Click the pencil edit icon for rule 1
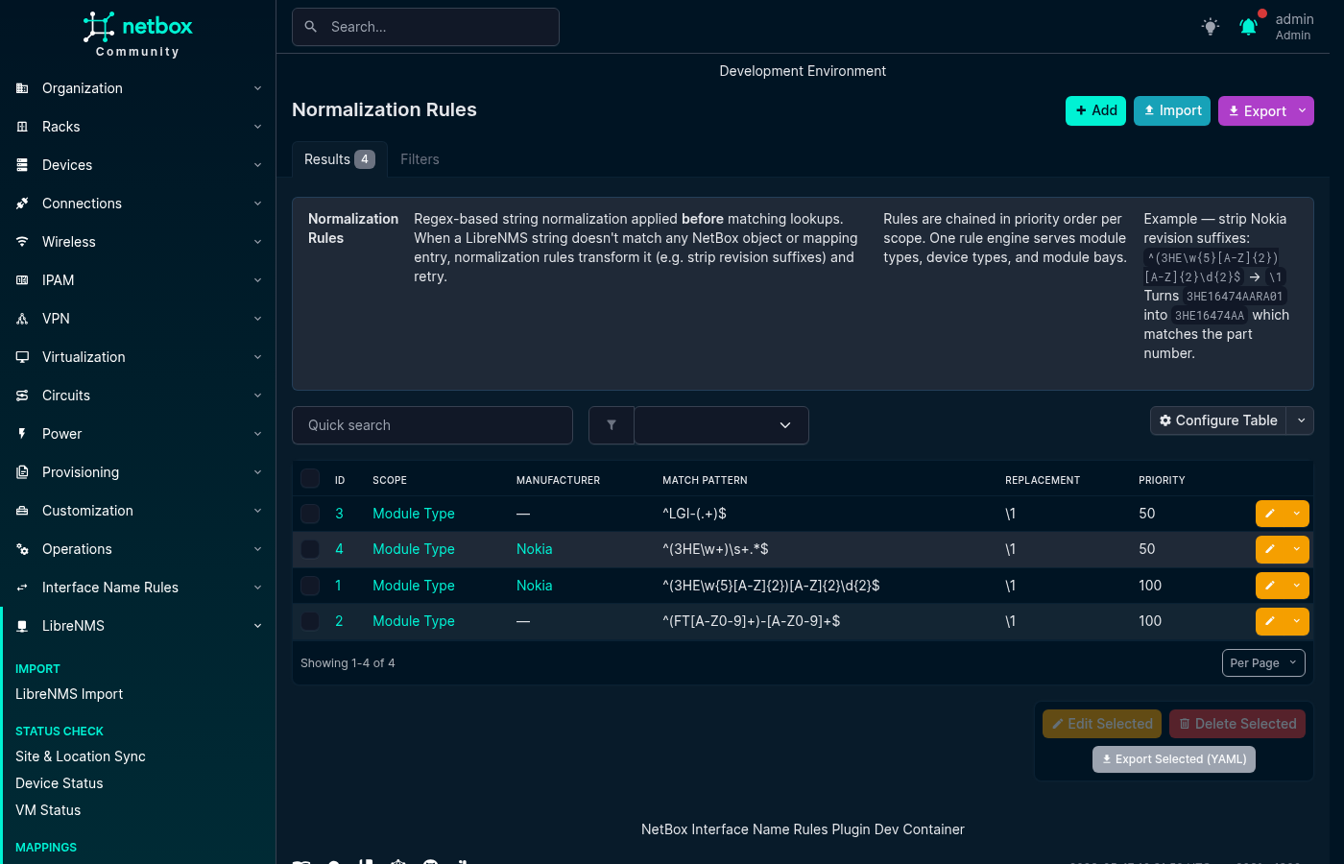Screen dimensions: 1344x864 click(1269, 586)
